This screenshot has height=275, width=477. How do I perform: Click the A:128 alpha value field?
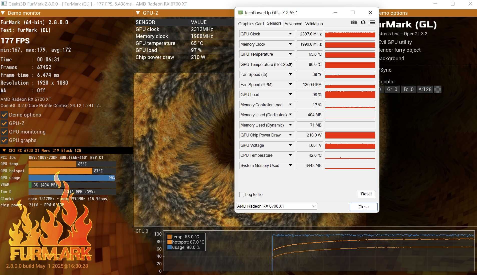click(425, 89)
